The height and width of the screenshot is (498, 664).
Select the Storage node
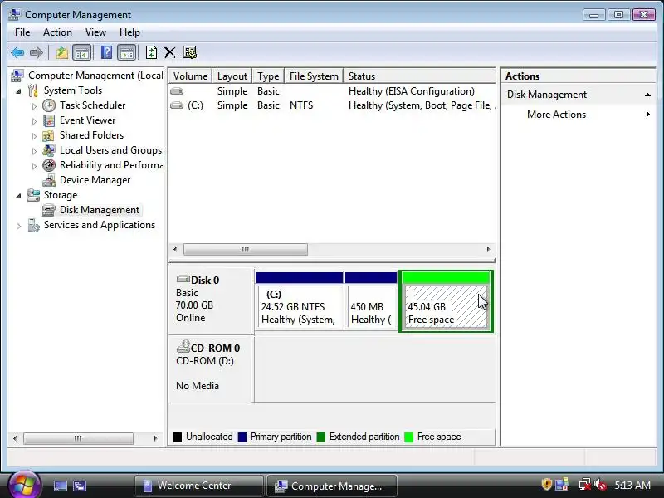pos(60,195)
